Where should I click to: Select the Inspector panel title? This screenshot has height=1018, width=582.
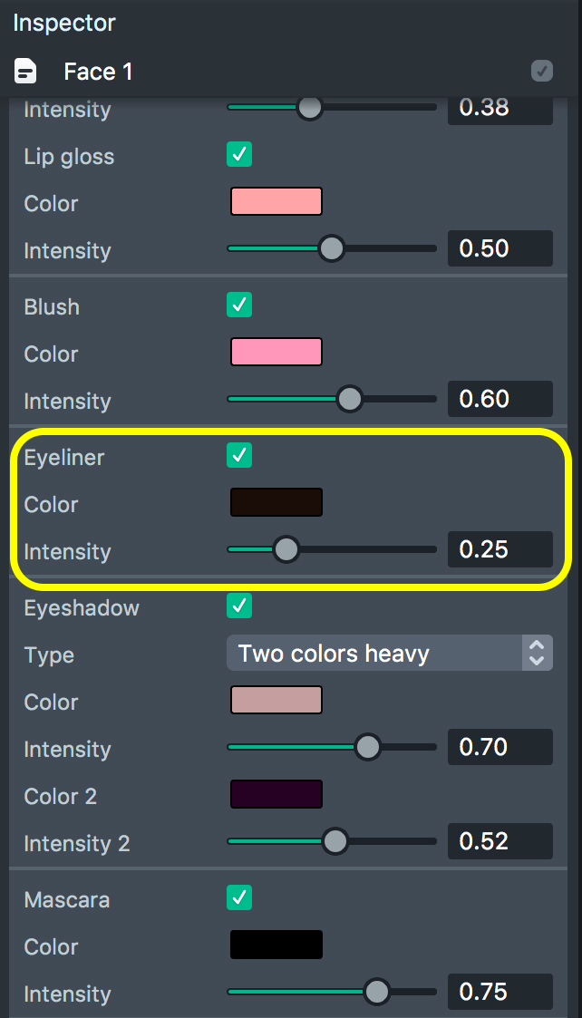click(64, 23)
